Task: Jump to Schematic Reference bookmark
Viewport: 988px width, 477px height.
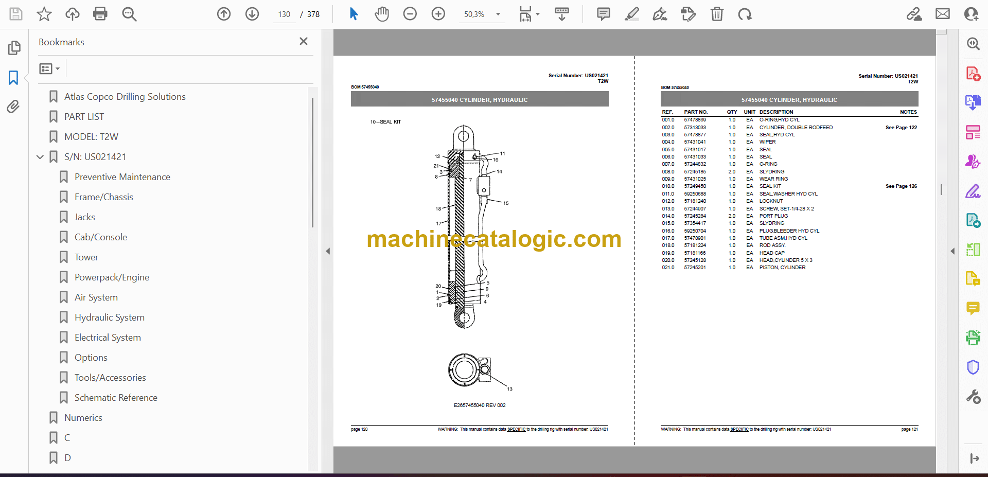Action: [x=116, y=398]
